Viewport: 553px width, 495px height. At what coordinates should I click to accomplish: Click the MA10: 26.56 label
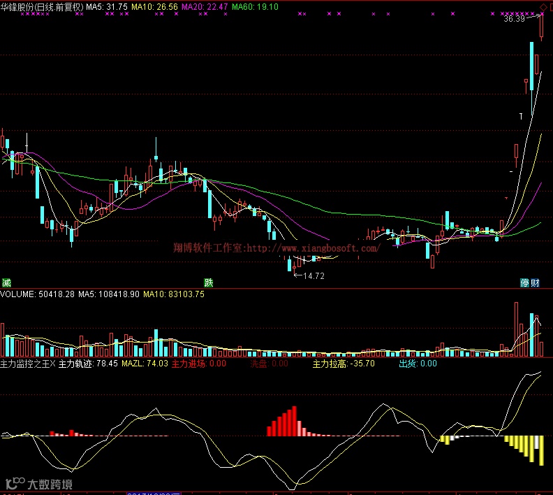pos(154,7)
